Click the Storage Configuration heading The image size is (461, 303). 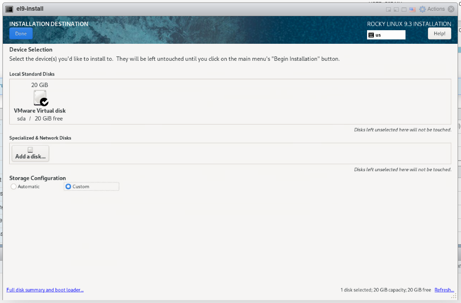click(37, 178)
